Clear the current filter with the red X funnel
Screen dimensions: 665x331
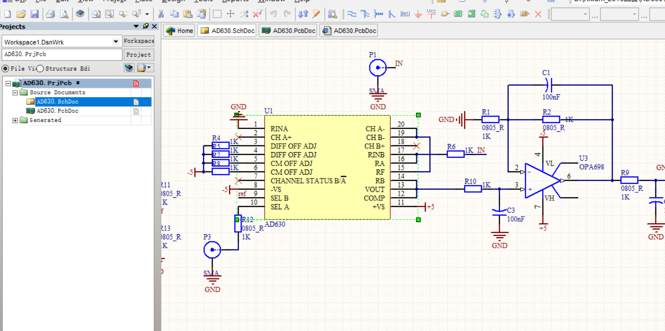(x=257, y=14)
